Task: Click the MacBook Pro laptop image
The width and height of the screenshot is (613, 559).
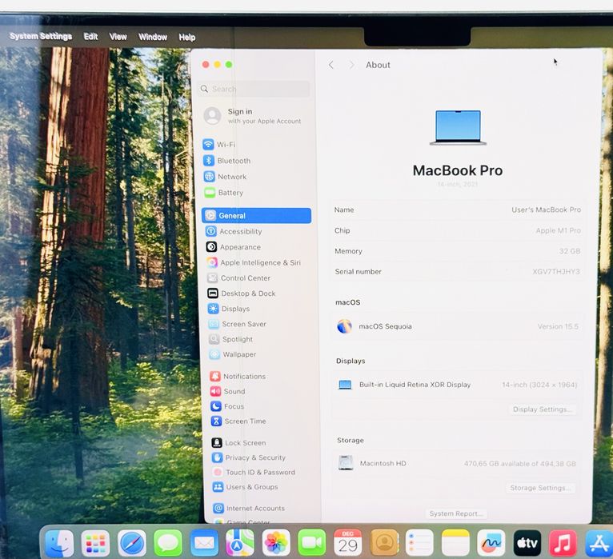Action: [459, 128]
